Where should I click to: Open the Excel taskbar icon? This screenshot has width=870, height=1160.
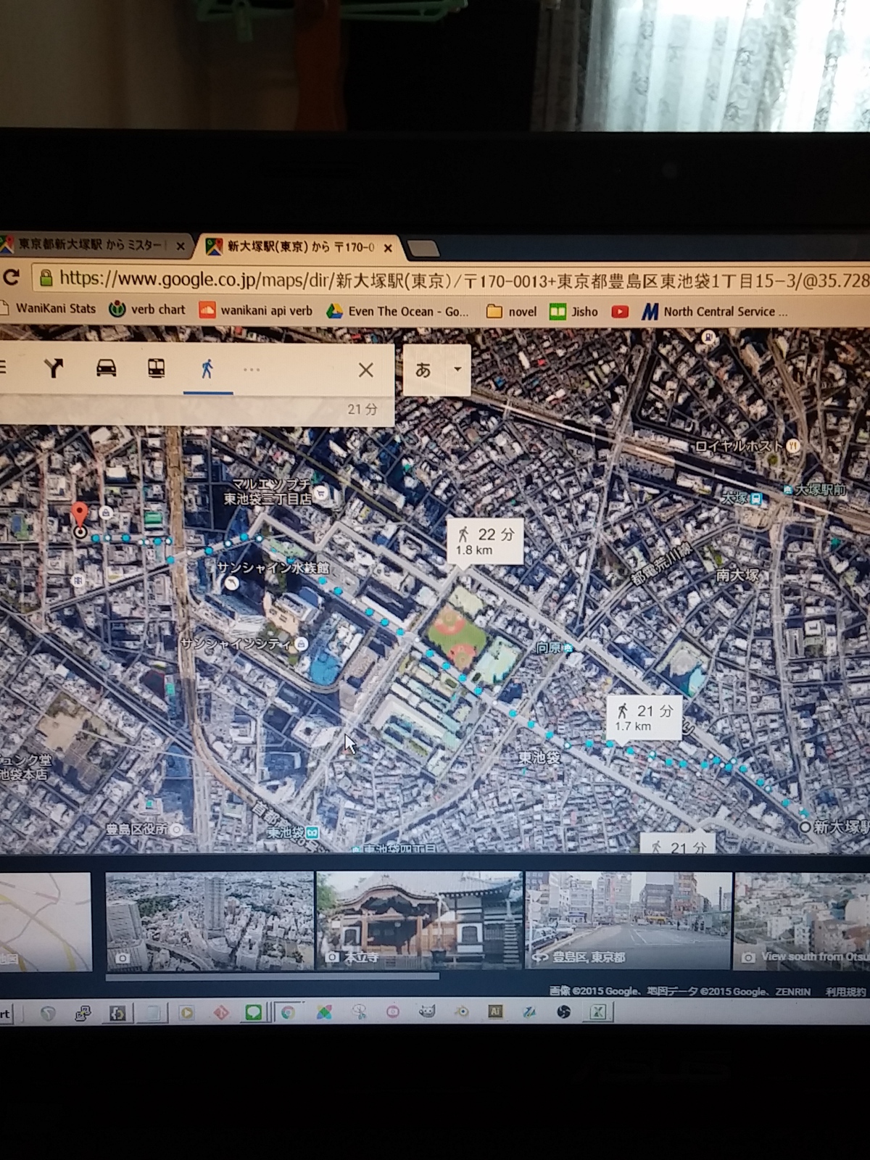click(599, 1012)
